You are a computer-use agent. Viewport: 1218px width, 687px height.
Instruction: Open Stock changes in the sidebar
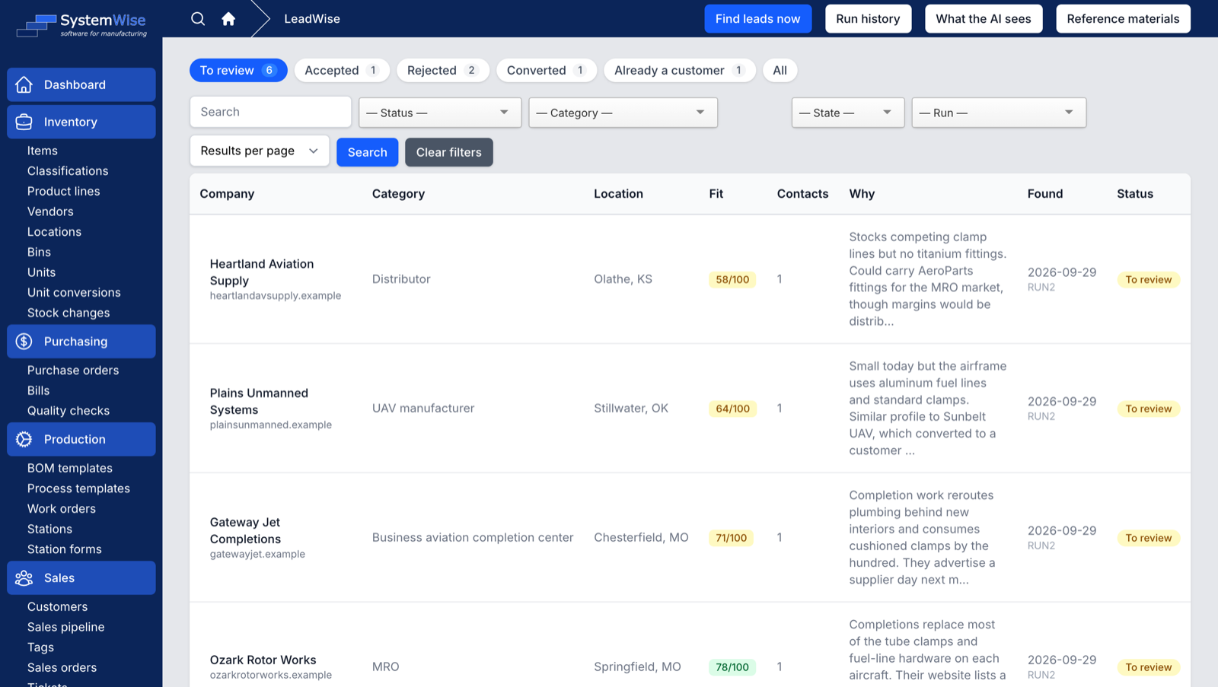pos(69,313)
